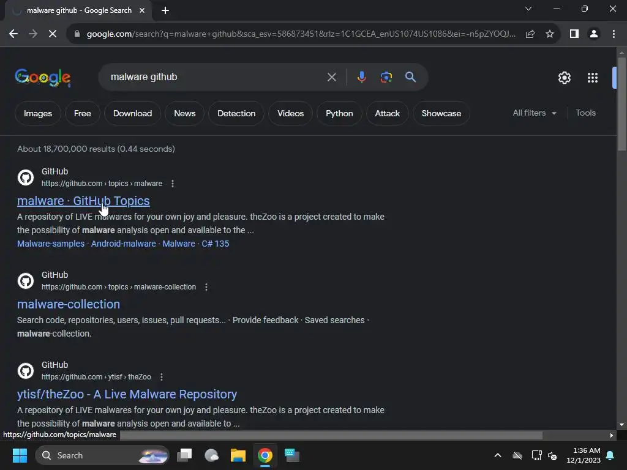Click the horizontal scrollbar at the bottom

coord(331,435)
